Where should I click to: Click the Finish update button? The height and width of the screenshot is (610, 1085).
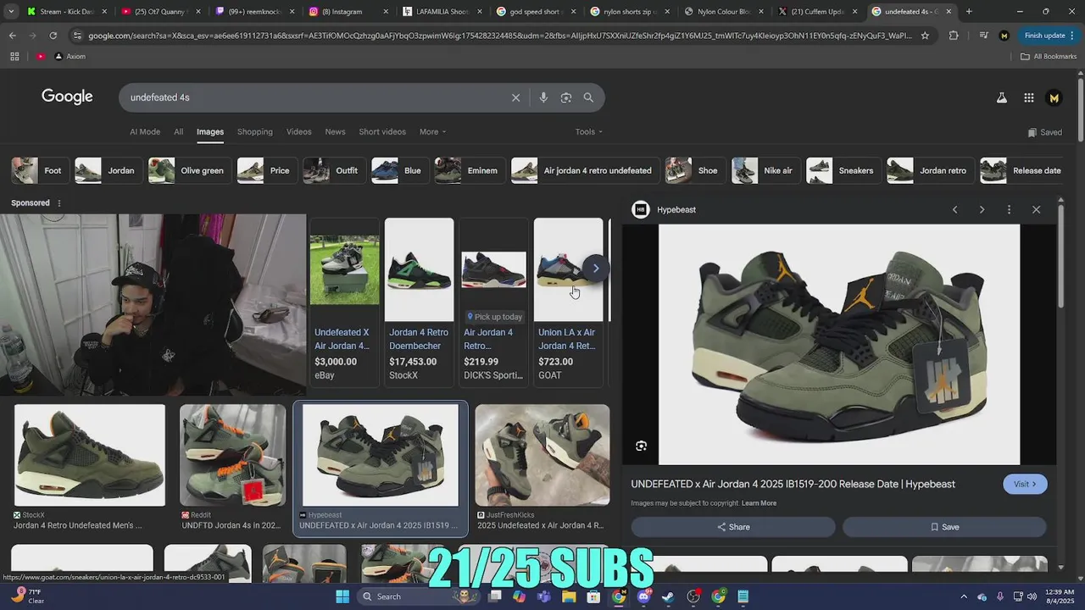[x=1049, y=36]
